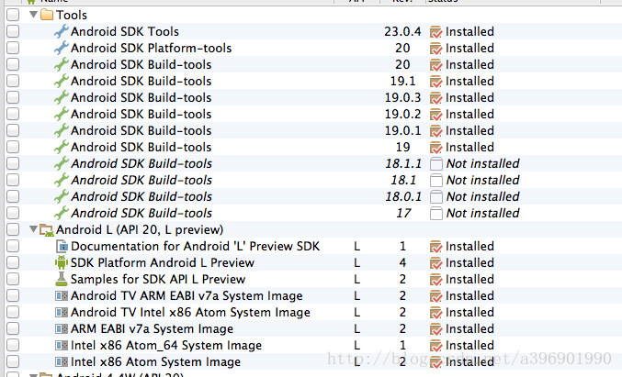Click the Installed status icon for Android SDK Tools
Viewport: 622px width, 377px height.
(436, 32)
